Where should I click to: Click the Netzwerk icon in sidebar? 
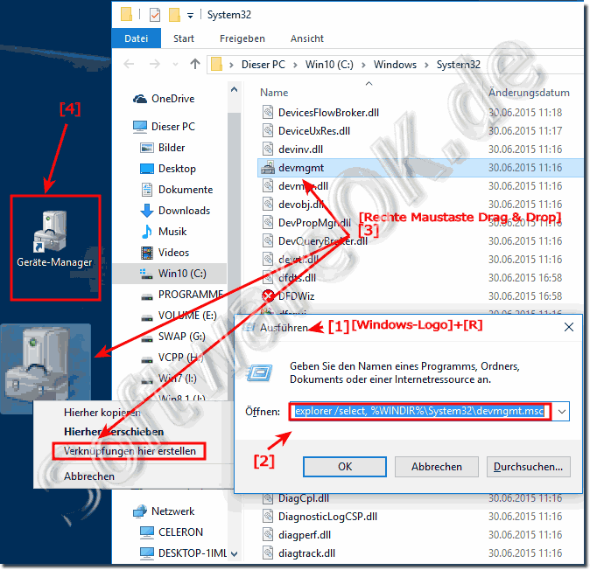point(140,511)
